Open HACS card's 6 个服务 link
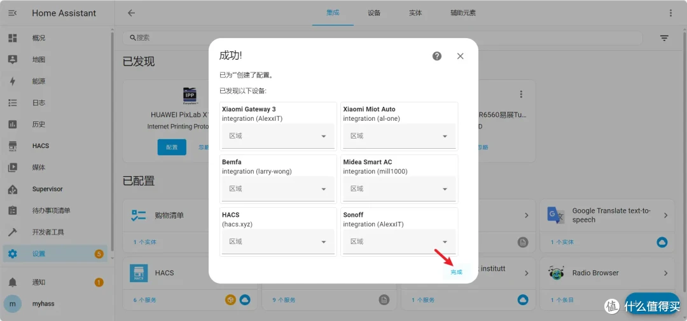687x321 pixels. pyautogui.click(x=144, y=300)
